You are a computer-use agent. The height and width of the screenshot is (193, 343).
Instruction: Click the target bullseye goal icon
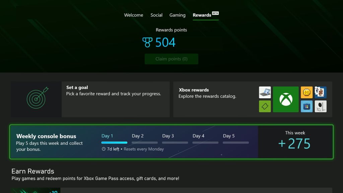[37, 98]
